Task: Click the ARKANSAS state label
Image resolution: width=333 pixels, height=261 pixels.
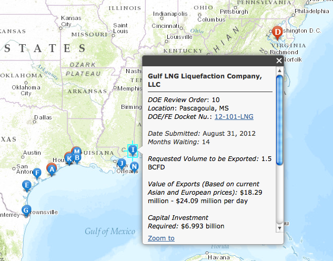Action: [x=87, y=92]
